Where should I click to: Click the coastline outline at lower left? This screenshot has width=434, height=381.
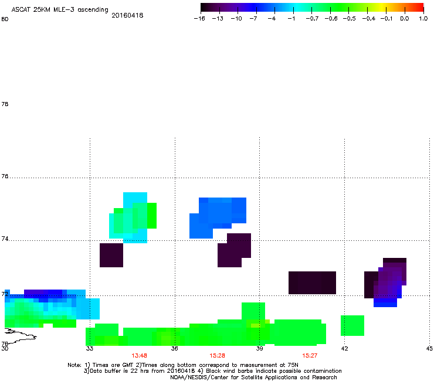tap(21, 336)
